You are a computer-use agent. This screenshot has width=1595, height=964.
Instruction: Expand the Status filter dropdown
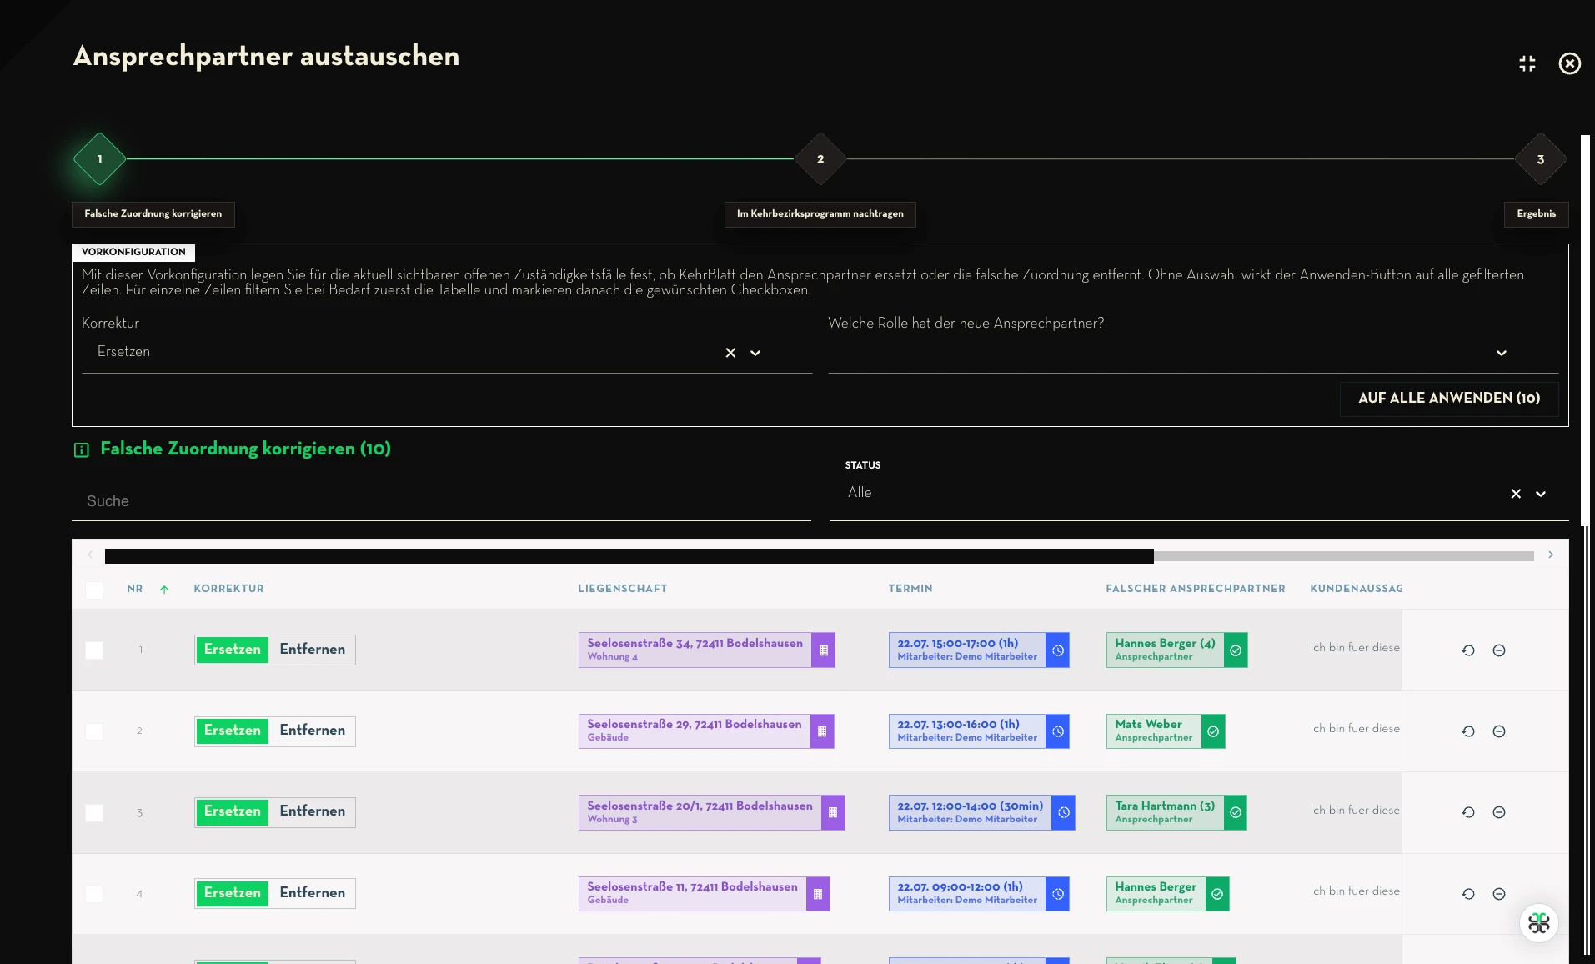pyautogui.click(x=1541, y=494)
